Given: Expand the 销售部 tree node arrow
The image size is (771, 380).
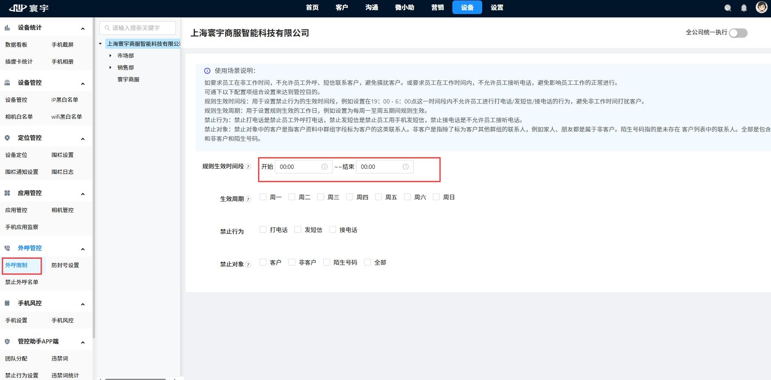Looking at the screenshot, I should coord(110,67).
